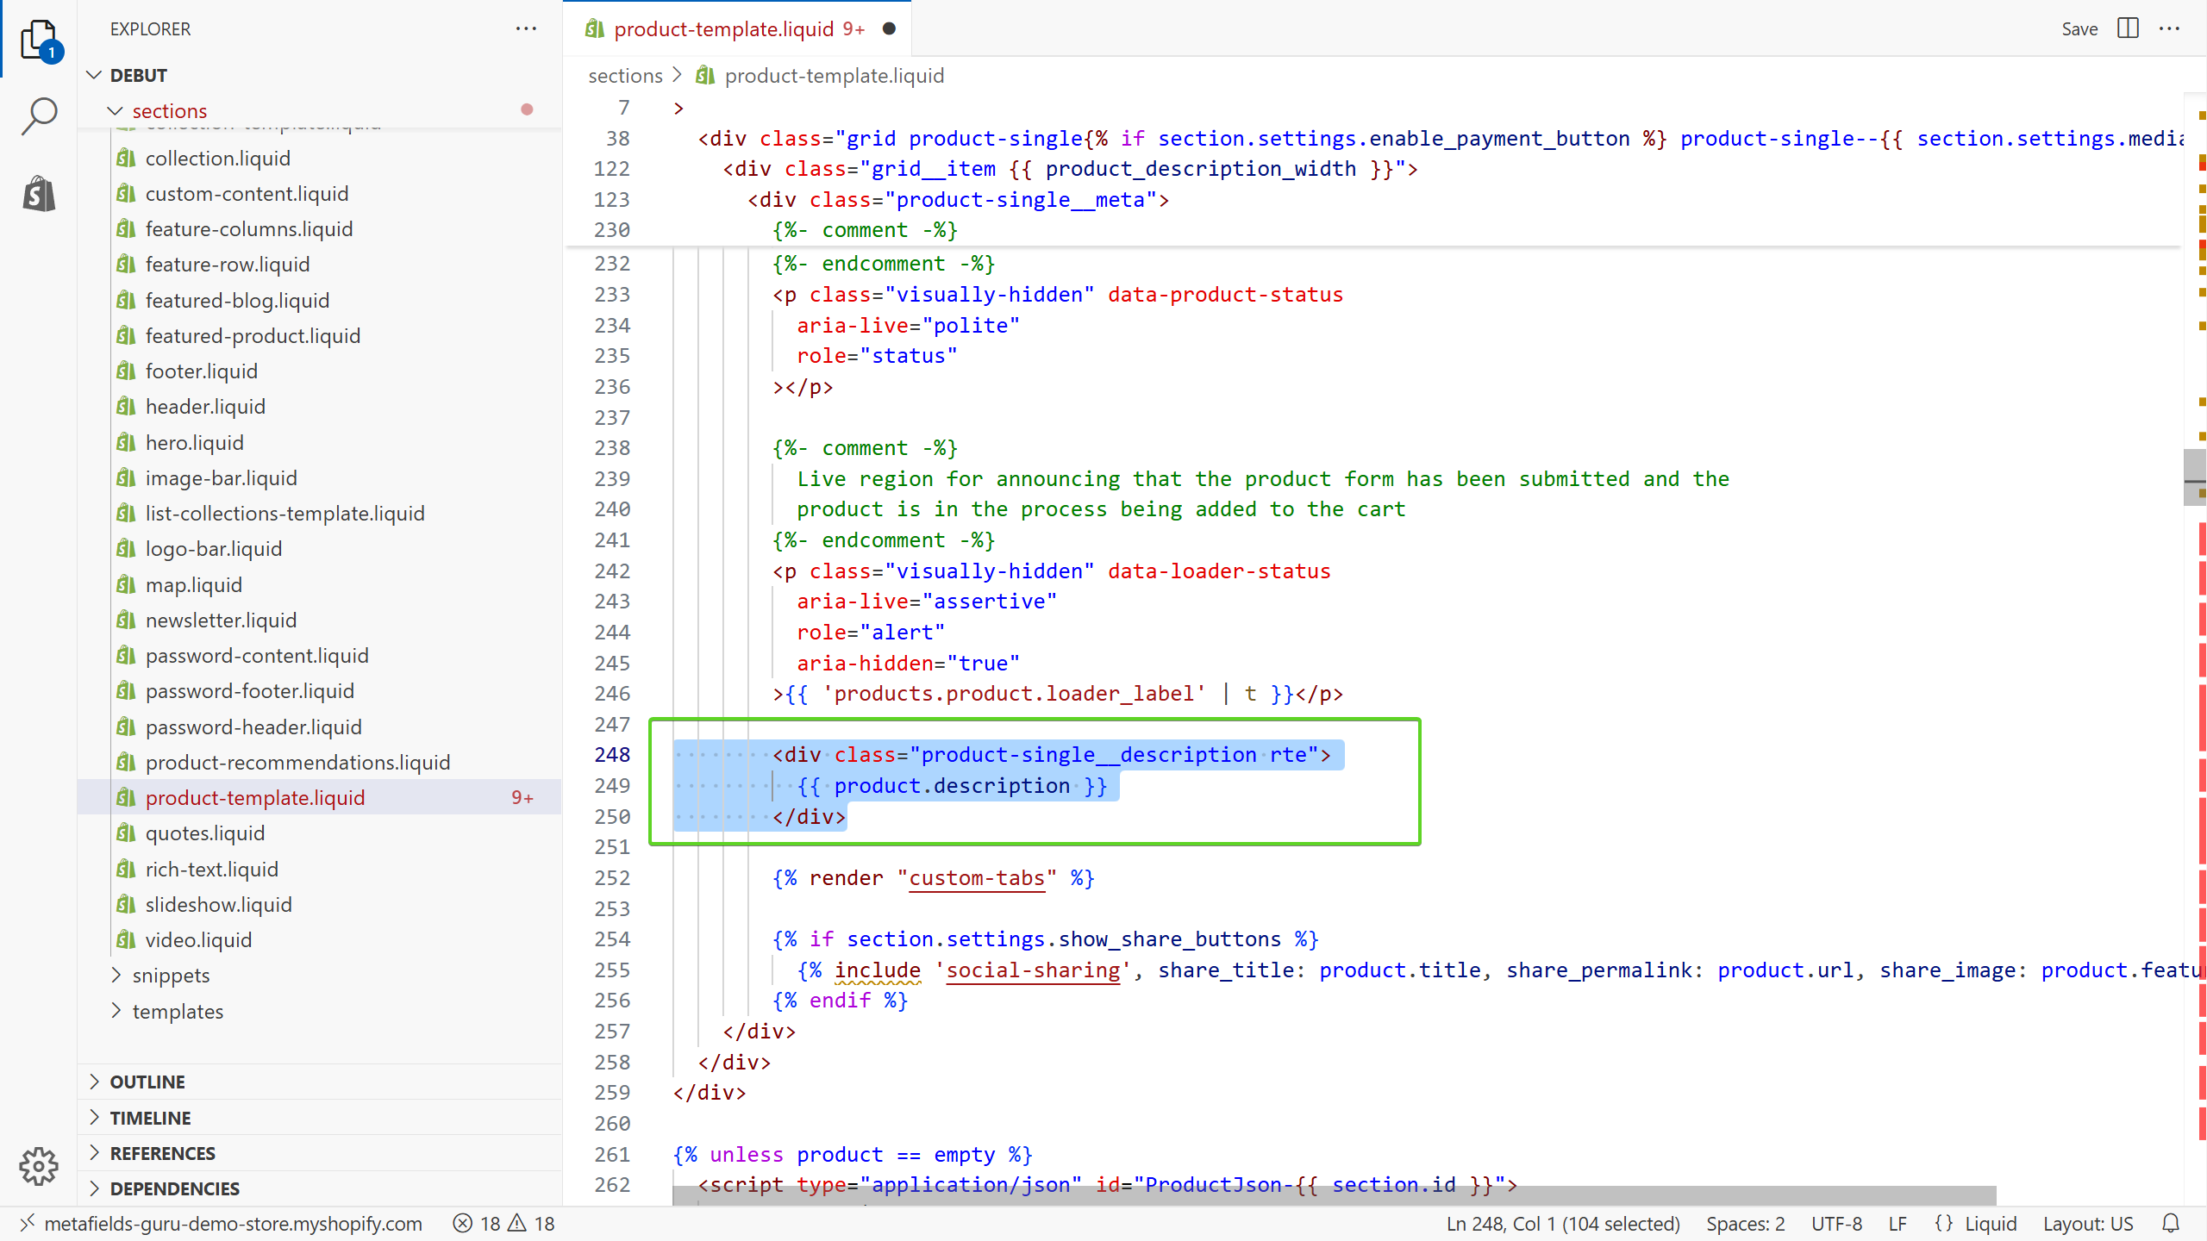
Task: Switch to the product-template.liquid tab
Action: click(722, 28)
